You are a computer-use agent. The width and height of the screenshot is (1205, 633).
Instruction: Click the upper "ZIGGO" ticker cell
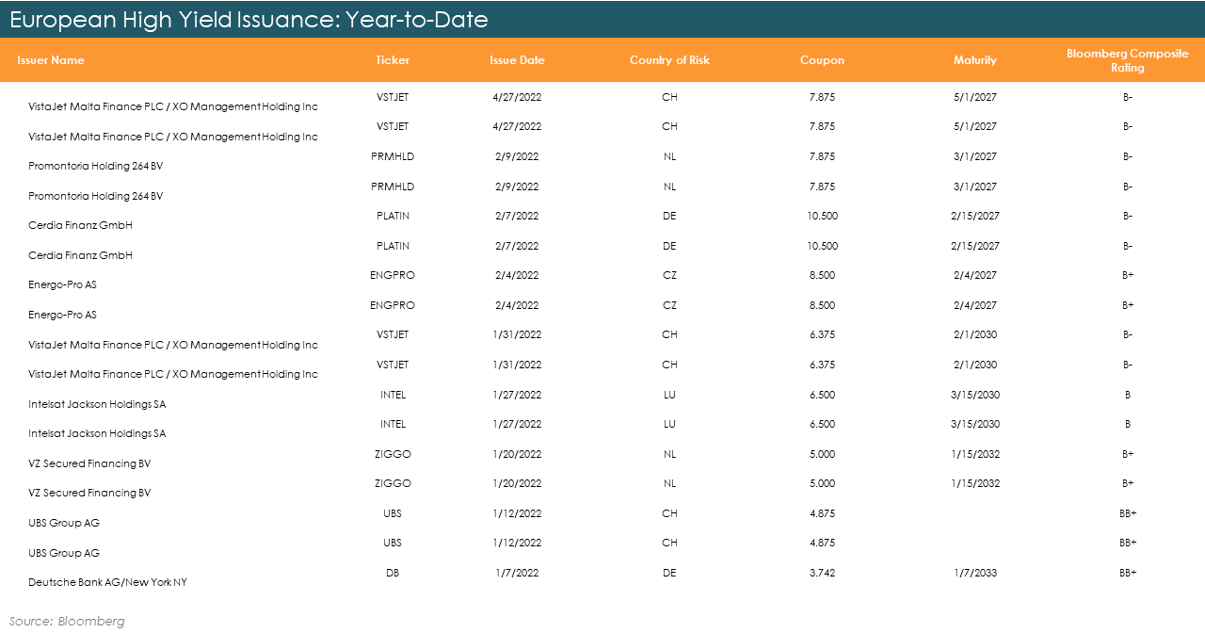tap(393, 454)
